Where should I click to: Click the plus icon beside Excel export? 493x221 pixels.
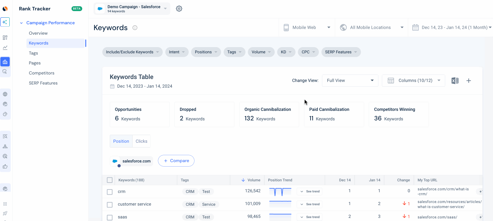click(x=468, y=80)
